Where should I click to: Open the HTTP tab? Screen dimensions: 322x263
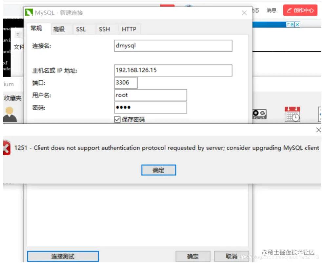pos(129,29)
